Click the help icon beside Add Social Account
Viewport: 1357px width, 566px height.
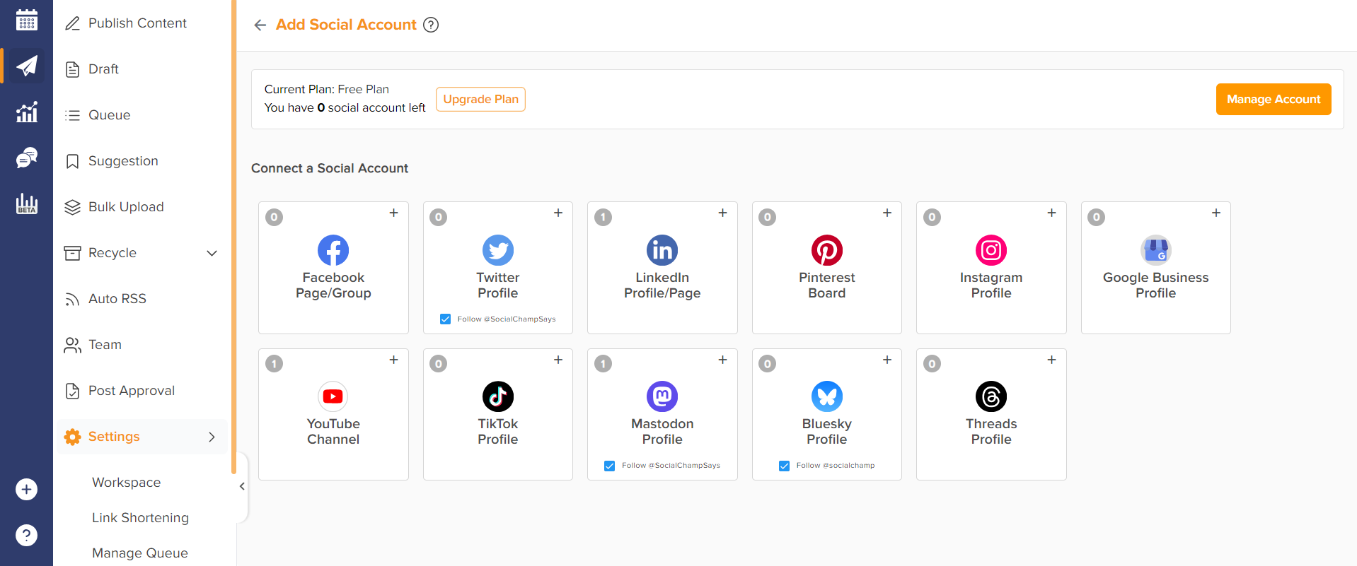click(431, 25)
